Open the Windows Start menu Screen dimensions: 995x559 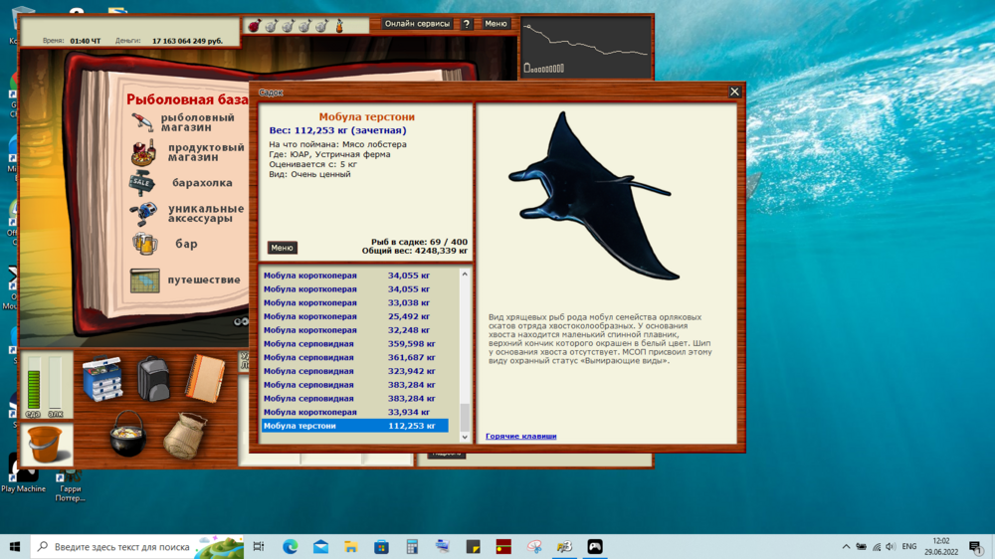pyautogui.click(x=15, y=546)
